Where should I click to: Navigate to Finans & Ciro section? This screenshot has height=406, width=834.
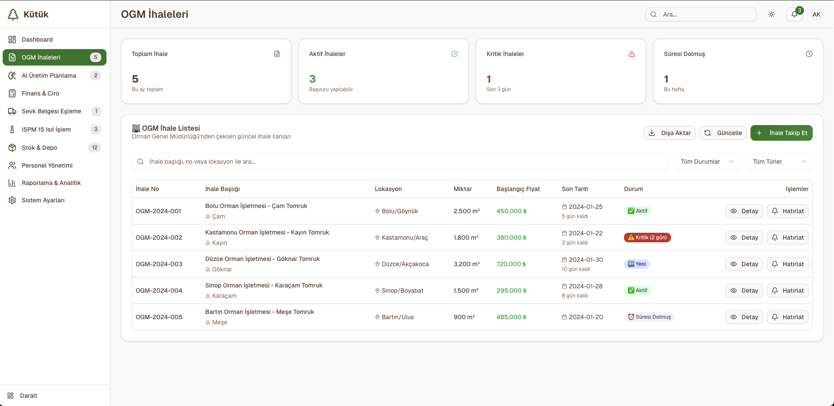(x=40, y=93)
